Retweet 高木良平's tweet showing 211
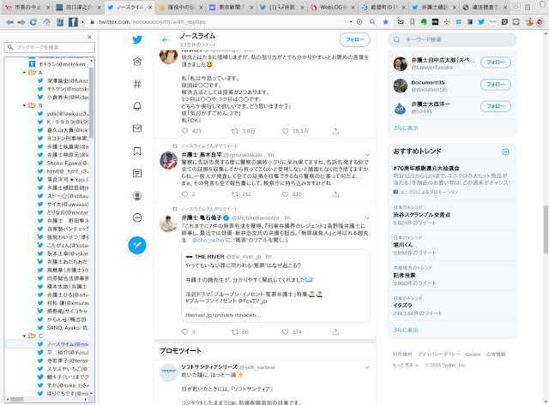Viewport: 549px width, 405px height. click(x=235, y=194)
